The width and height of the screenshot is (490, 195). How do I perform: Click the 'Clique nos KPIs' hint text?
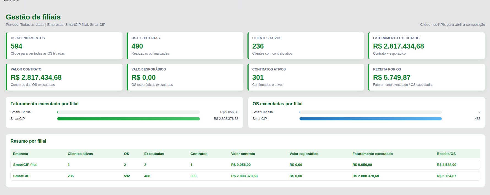[x=453, y=25]
